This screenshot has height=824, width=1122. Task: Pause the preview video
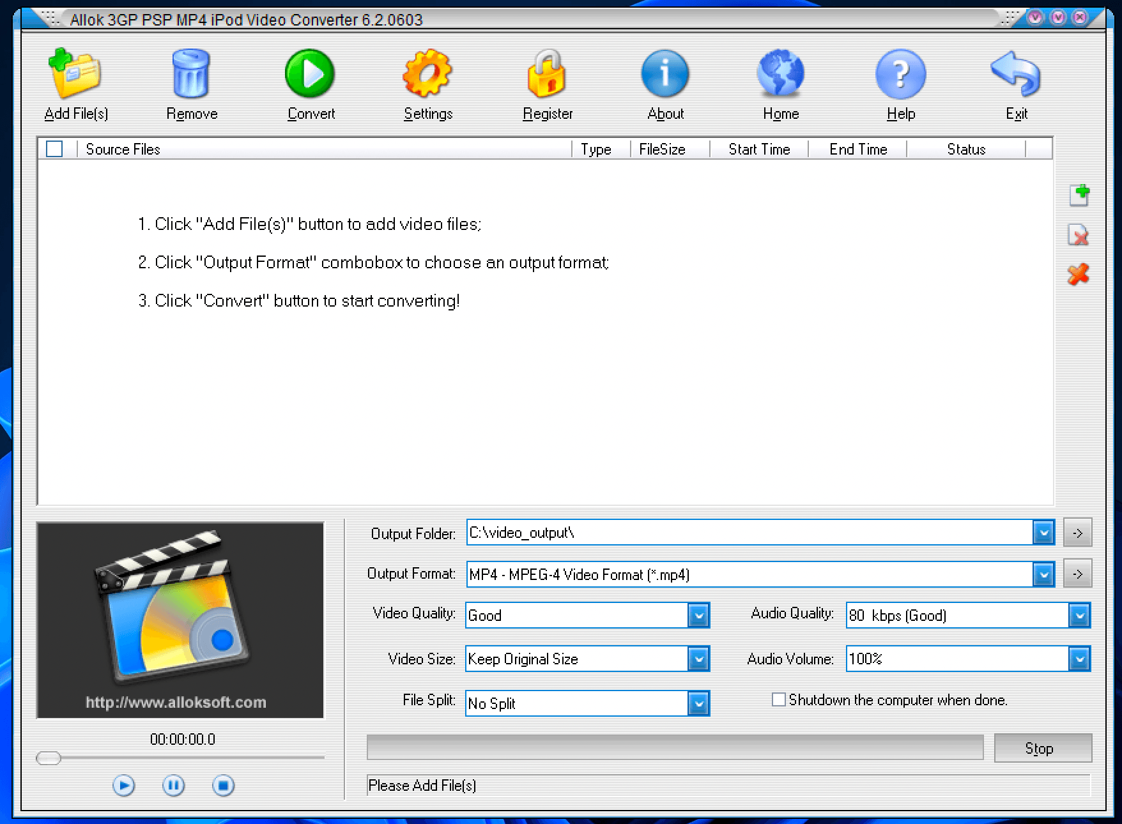point(173,786)
